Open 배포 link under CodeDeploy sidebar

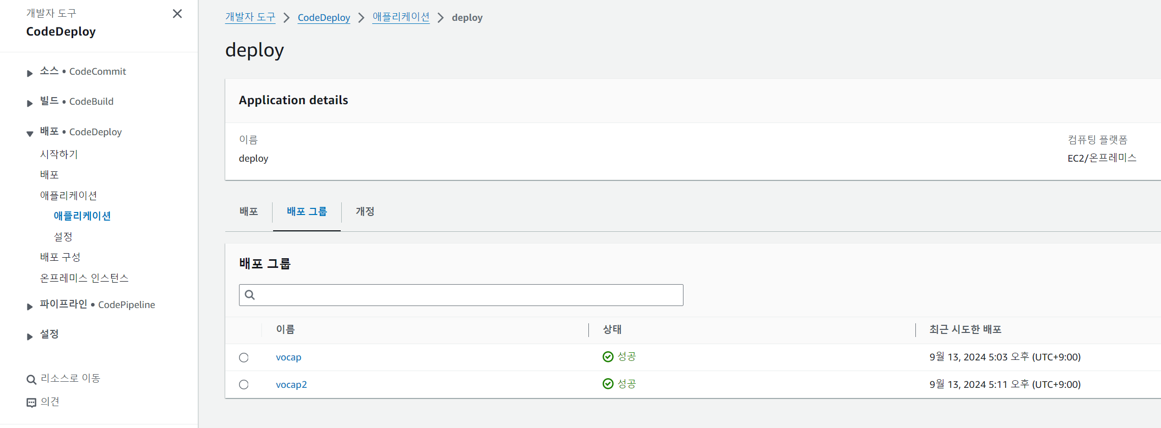pyautogui.click(x=49, y=175)
